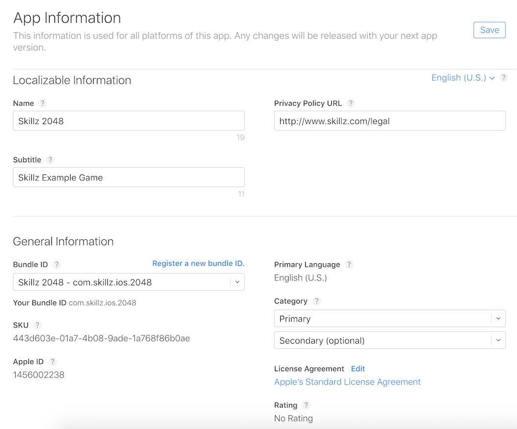Click the help icon next to Name
Viewport: 517px width, 429px height.
pos(42,103)
